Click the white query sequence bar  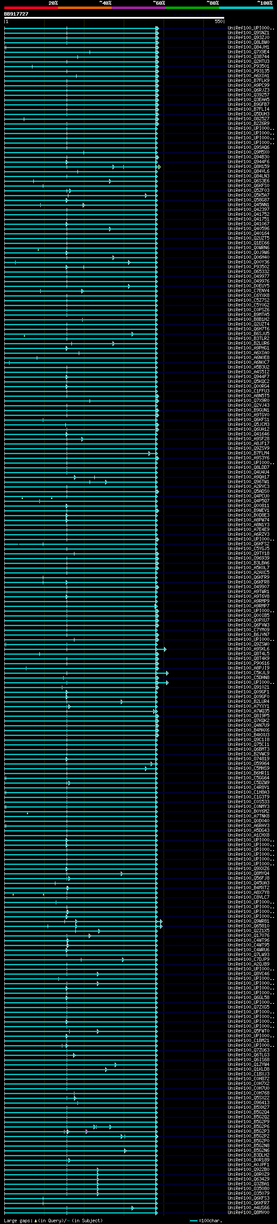pyautogui.click(x=114, y=18)
